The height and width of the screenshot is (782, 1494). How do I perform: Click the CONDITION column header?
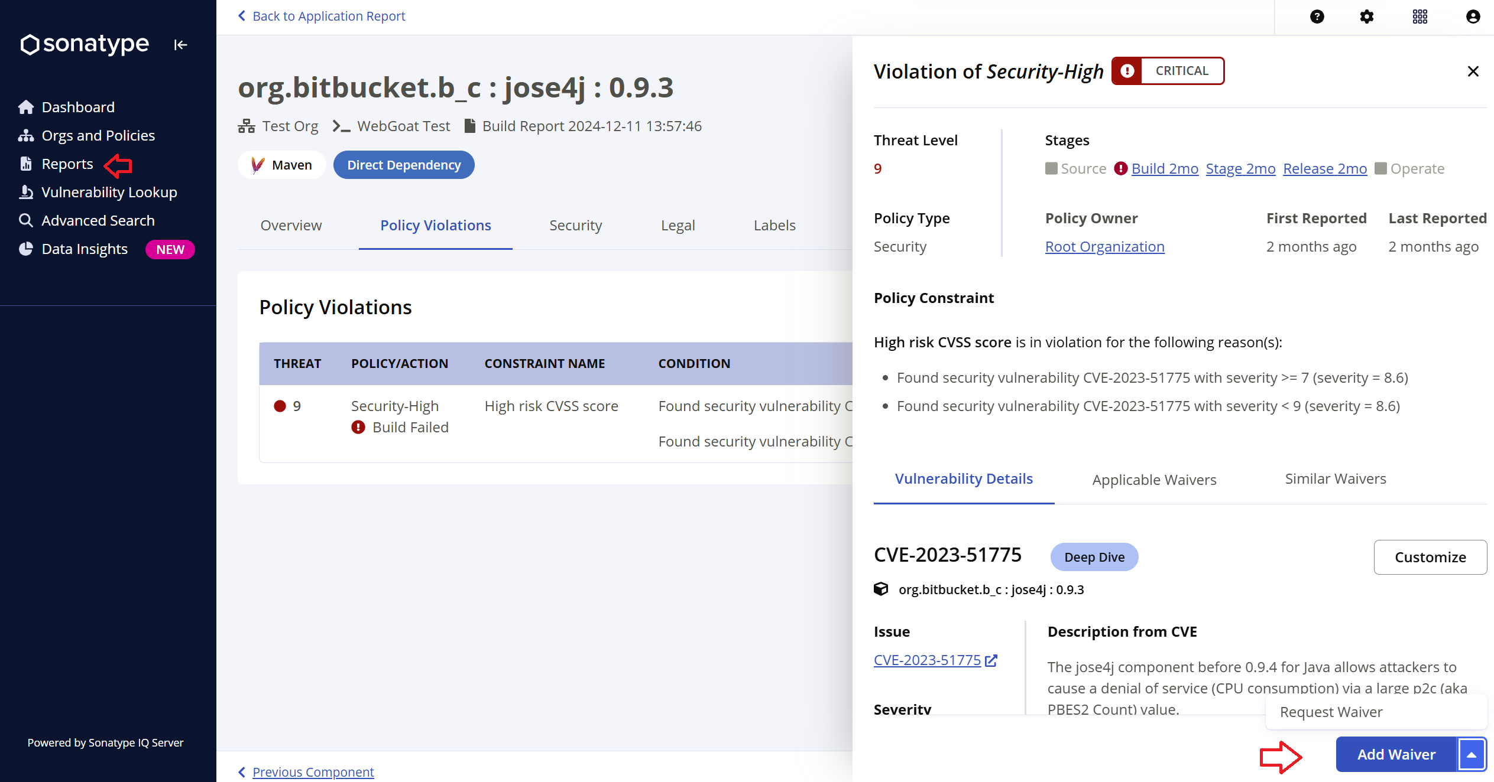point(694,363)
